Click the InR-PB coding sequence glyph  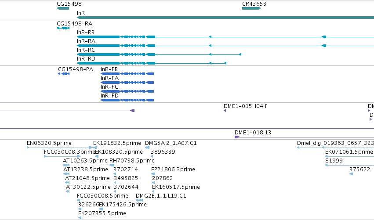tap(127, 74)
